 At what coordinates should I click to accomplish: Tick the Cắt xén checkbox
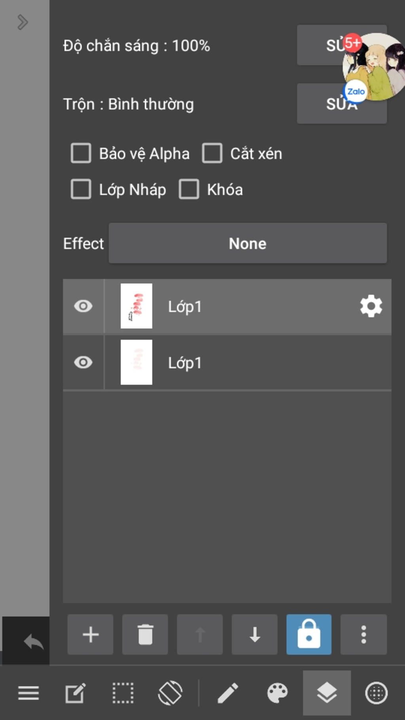click(212, 153)
